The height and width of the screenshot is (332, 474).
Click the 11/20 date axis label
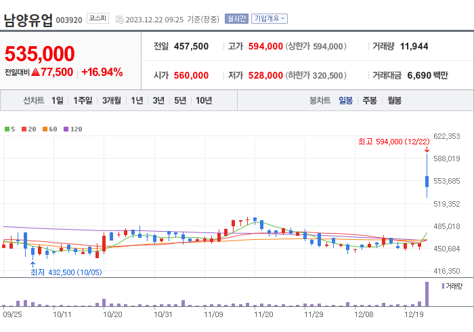click(263, 315)
